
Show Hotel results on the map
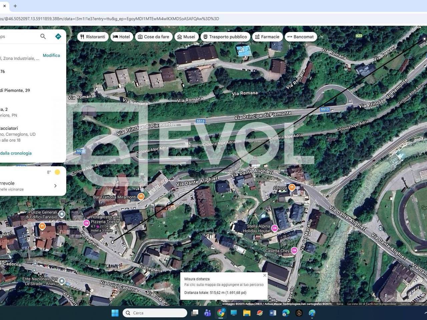pos(121,37)
